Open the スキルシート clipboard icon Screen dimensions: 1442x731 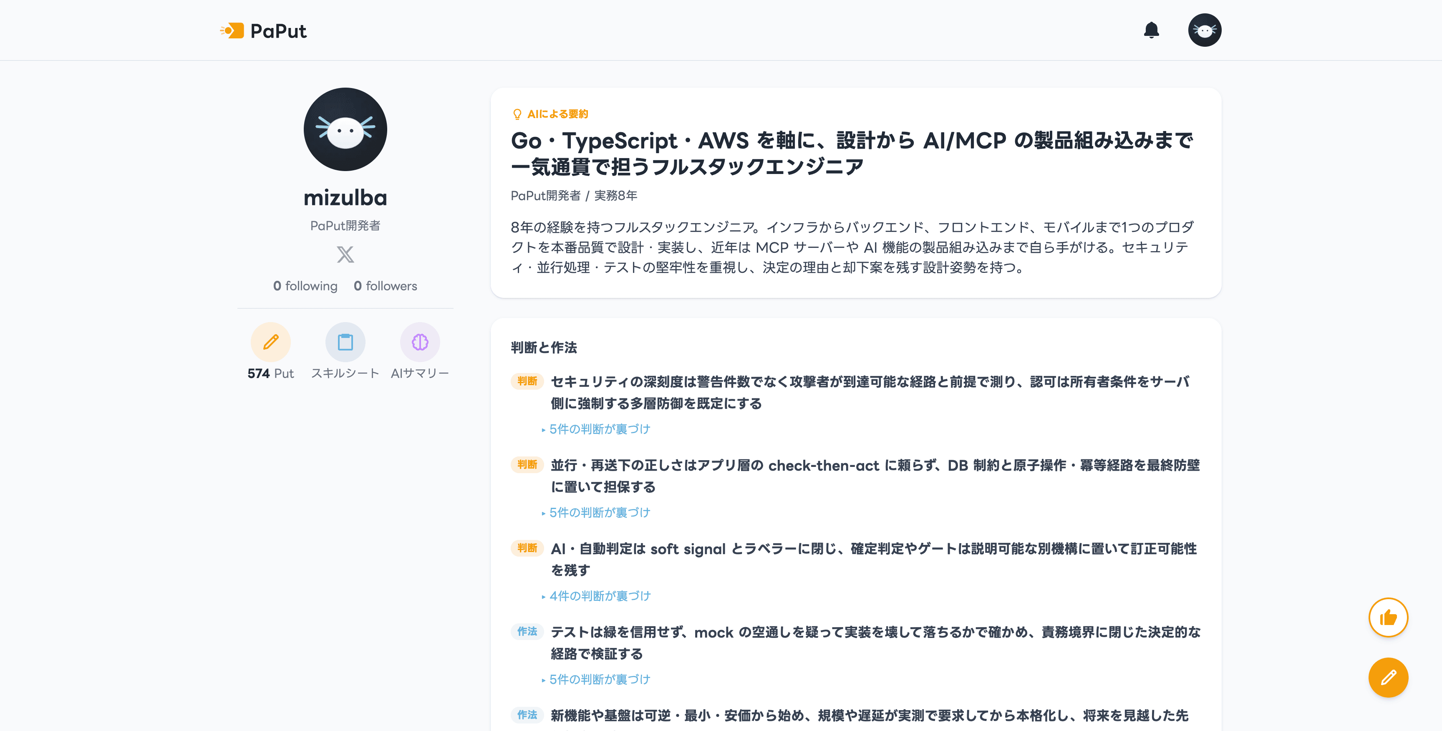coord(345,342)
